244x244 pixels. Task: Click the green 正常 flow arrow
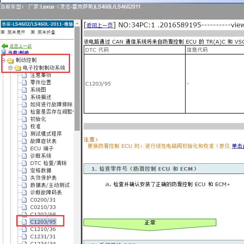(x=150, y=225)
